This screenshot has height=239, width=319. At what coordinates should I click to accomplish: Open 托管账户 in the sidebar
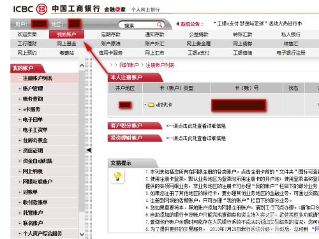tap(45, 213)
